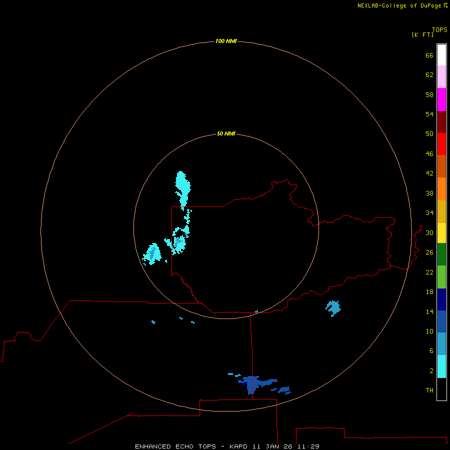Click the 11 JAN 26 date stamp
This screenshot has width=450, height=450.
(x=273, y=446)
